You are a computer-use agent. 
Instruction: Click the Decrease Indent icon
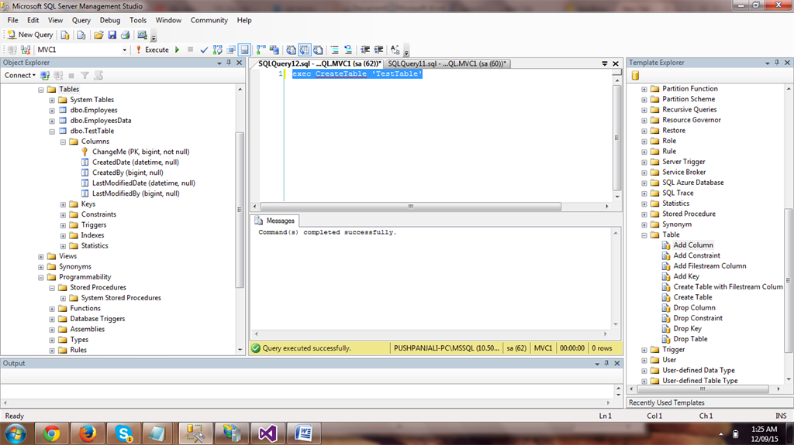(x=365, y=50)
